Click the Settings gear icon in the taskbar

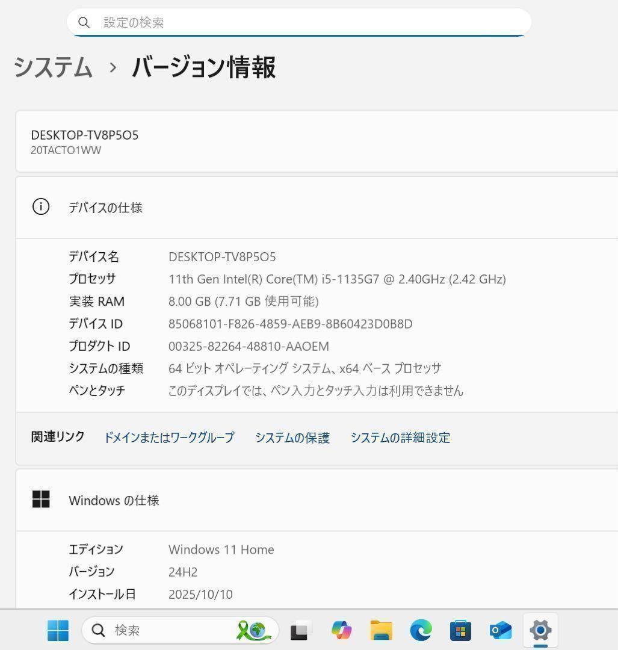click(x=539, y=630)
